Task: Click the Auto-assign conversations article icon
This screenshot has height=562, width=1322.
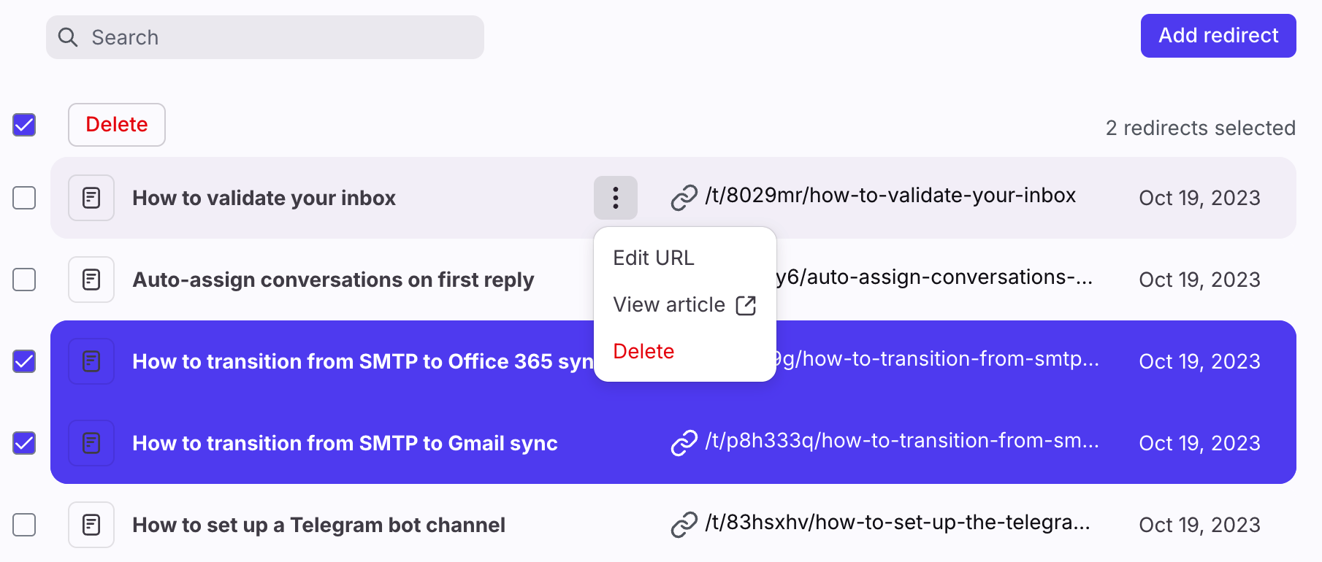Action: point(91,280)
